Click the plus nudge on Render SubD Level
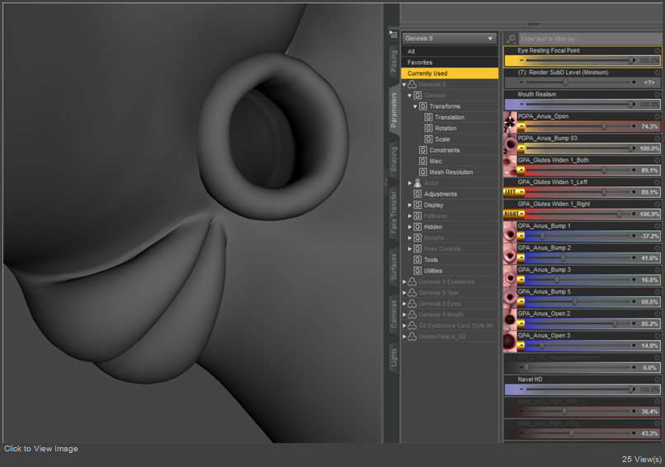 pos(634,83)
